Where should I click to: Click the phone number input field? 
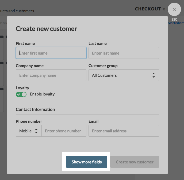coord(64,131)
